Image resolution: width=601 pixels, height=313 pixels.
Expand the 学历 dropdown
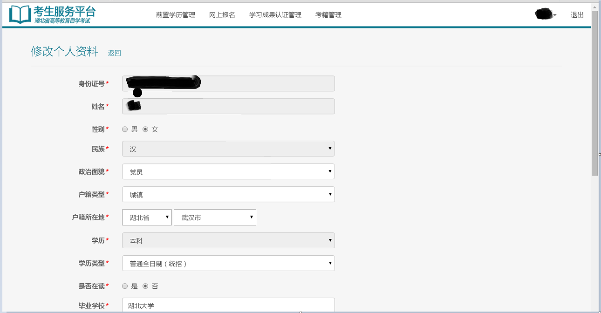coord(228,240)
